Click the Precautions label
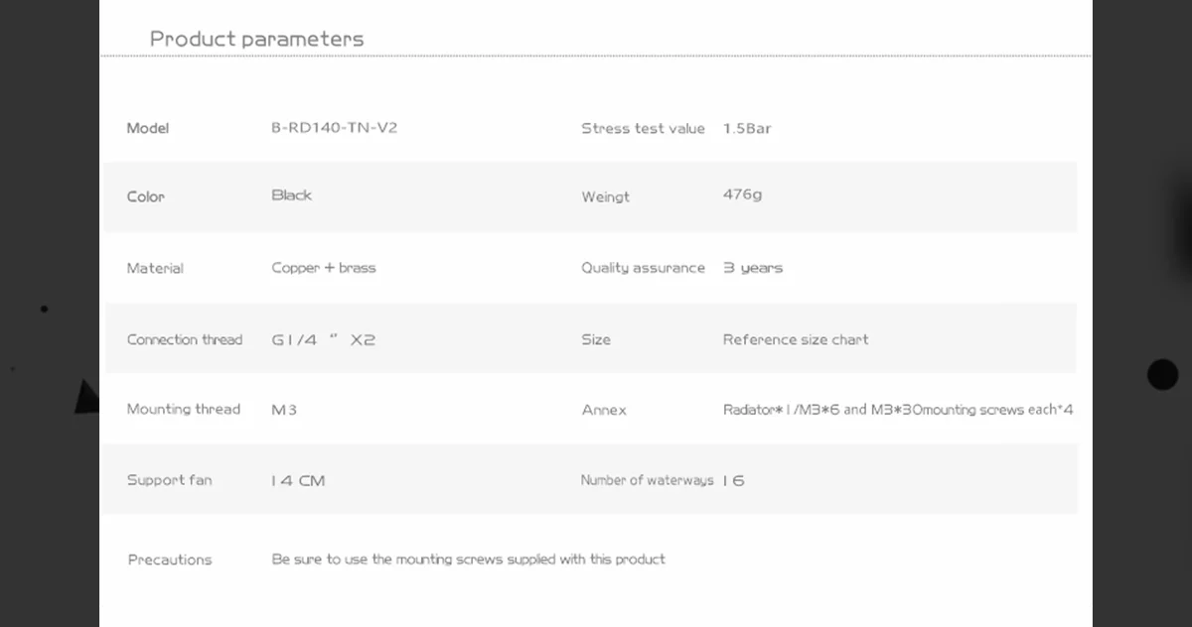Viewport: 1192px width, 627px height. (x=170, y=560)
